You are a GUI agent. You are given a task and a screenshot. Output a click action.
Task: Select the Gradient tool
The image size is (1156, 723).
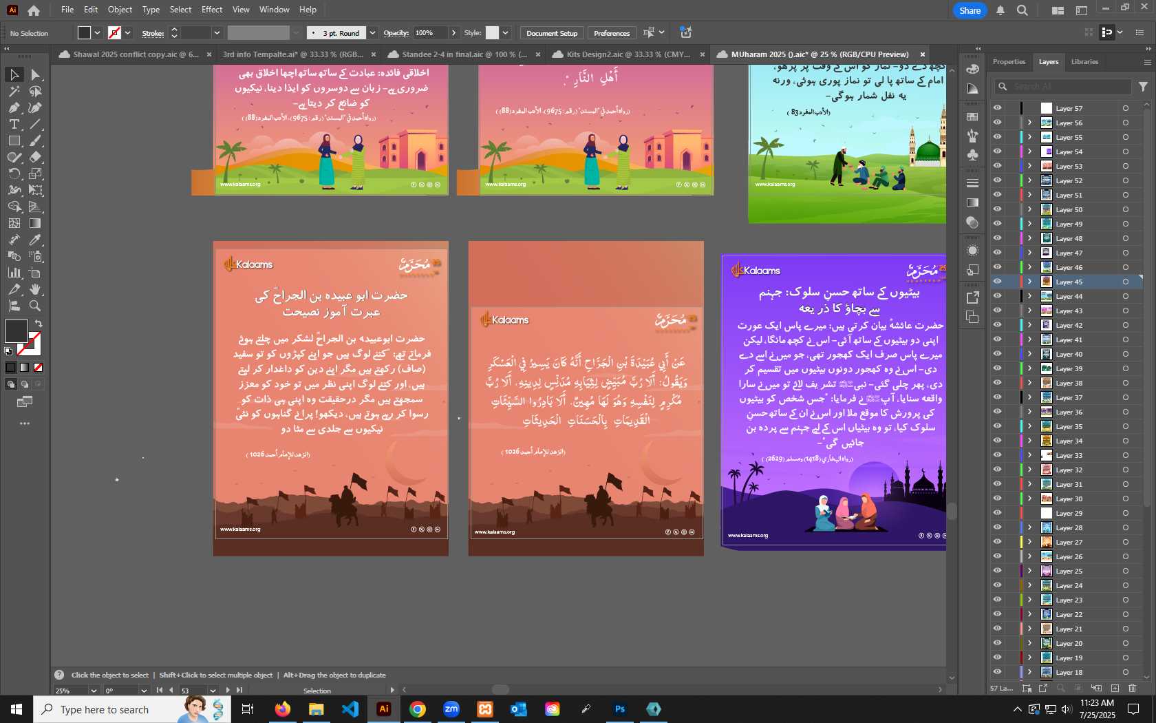click(35, 223)
